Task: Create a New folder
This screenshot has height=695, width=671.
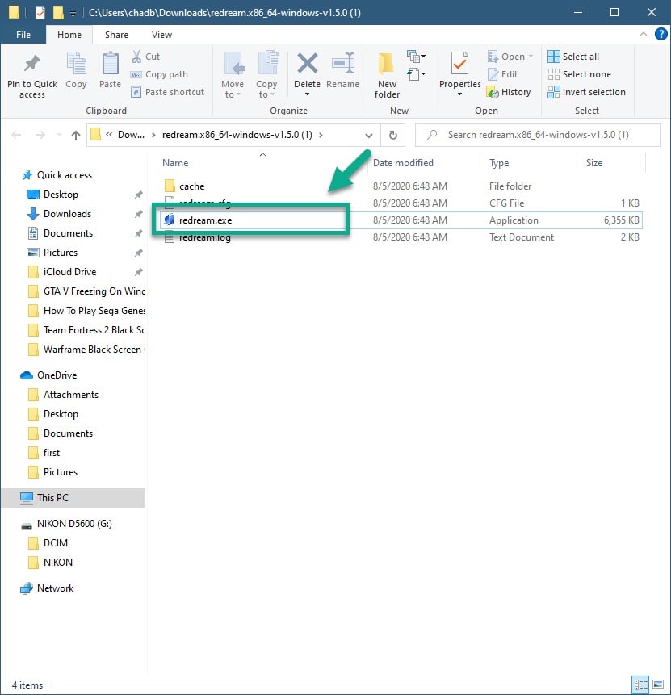Action: pyautogui.click(x=387, y=75)
